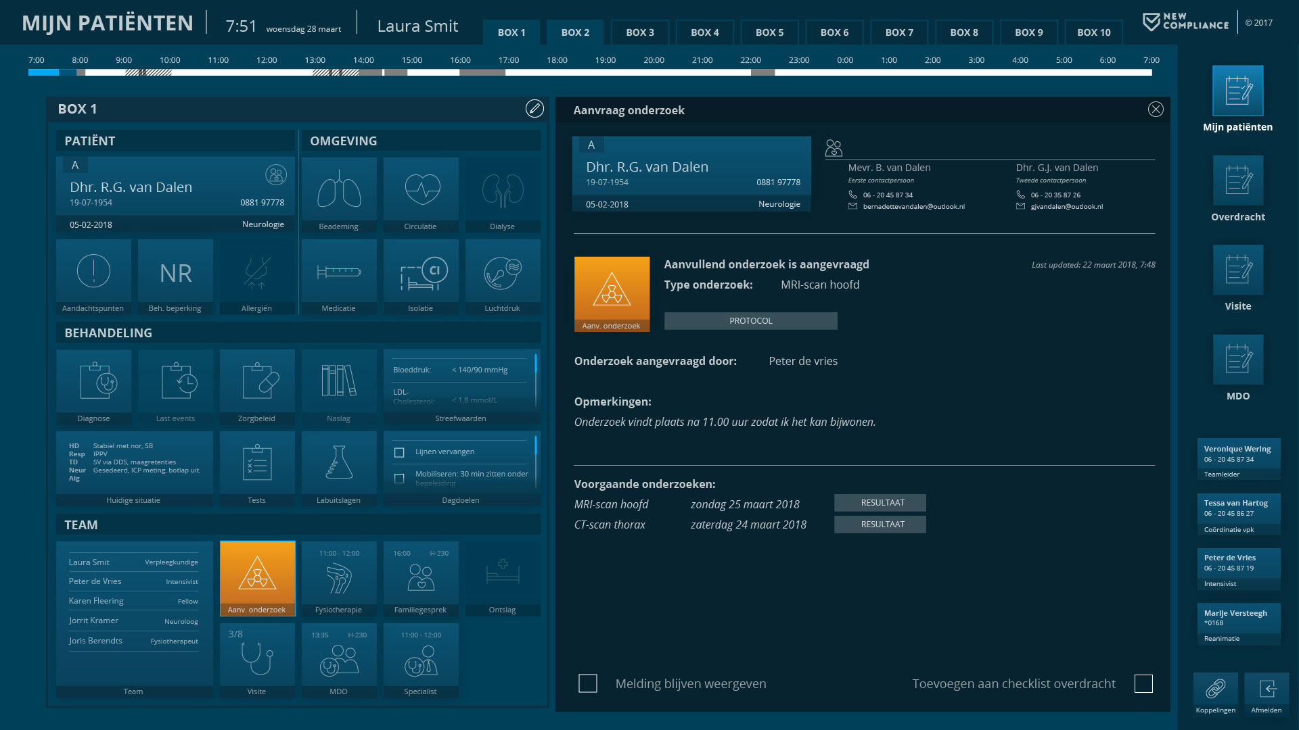Switch to the BOX 3 tab
Viewport: 1299px width, 730px height.
tap(639, 32)
